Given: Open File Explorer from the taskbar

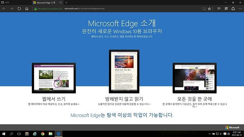Looking at the screenshot, I should tap(50, 134).
